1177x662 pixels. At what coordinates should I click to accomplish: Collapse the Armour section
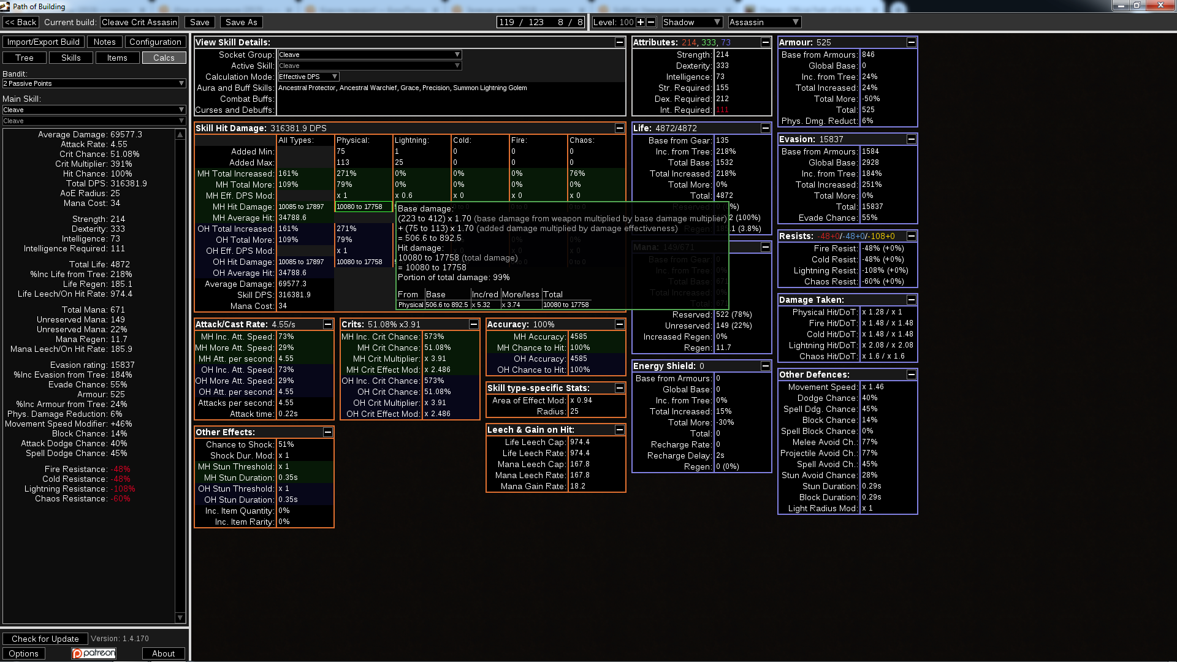click(911, 42)
